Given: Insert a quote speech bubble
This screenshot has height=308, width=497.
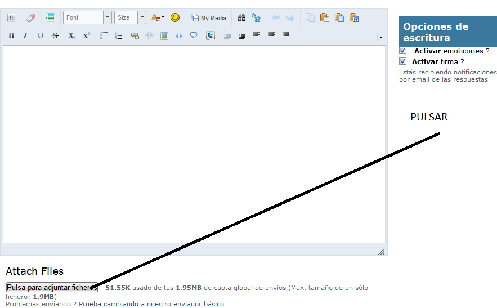Looking at the screenshot, I should coord(194,36).
